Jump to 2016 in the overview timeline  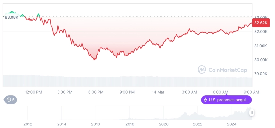96,124
